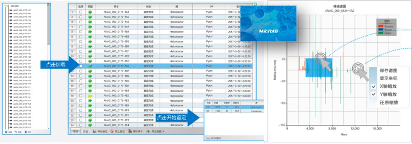Toggle the X轴缩放 checkmark option

tap(373, 86)
